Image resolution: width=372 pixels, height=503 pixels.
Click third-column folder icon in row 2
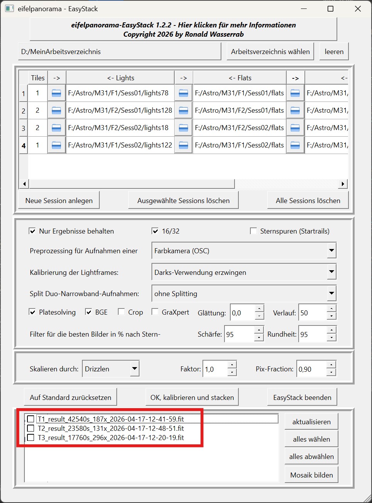pos(295,110)
